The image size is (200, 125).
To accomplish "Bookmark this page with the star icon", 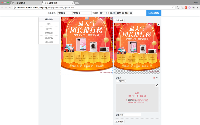I will (173, 8).
